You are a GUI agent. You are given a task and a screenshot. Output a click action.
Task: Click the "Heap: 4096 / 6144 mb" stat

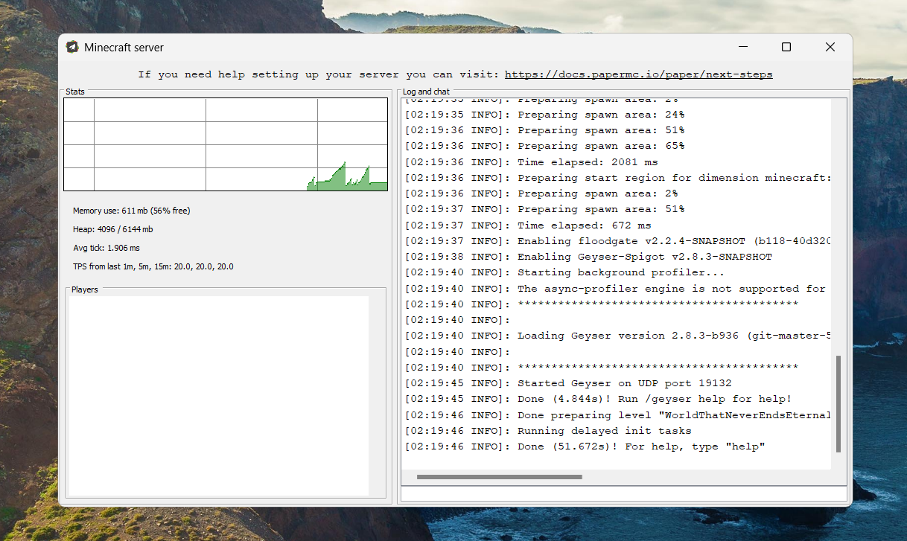(x=112, y=230)
